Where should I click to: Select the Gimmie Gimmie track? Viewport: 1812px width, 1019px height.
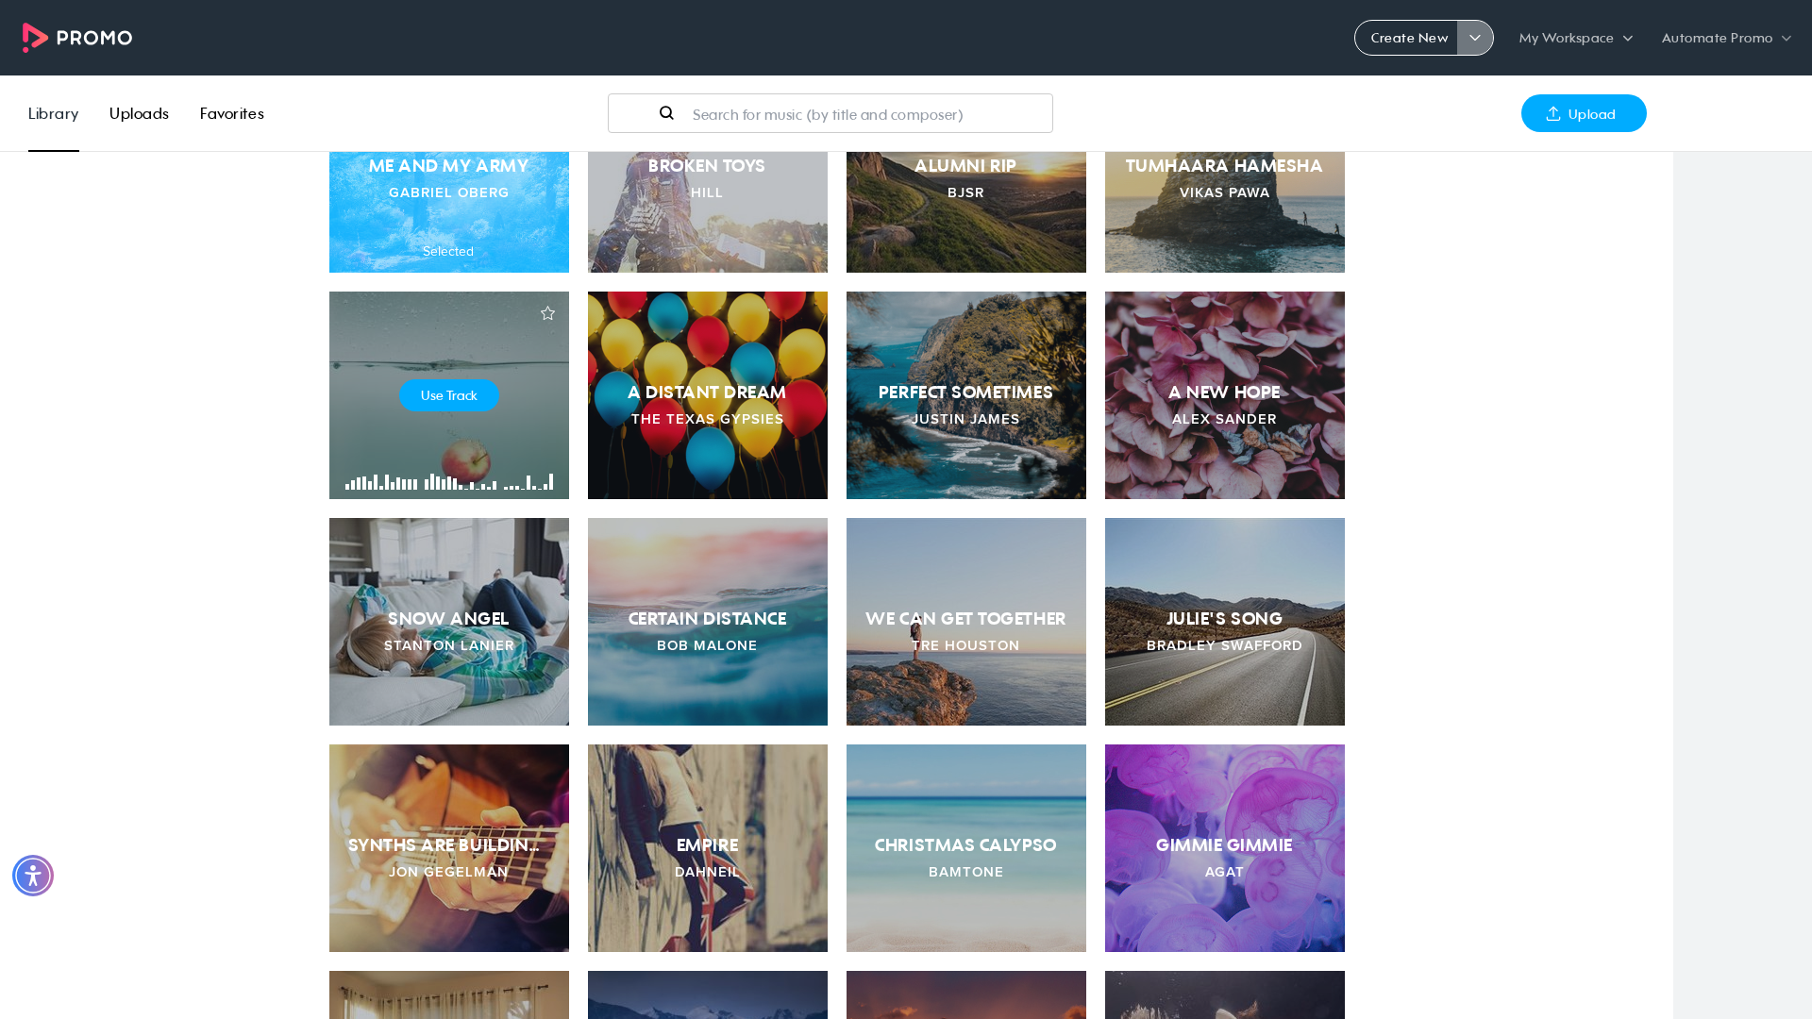coord(1225,848)
